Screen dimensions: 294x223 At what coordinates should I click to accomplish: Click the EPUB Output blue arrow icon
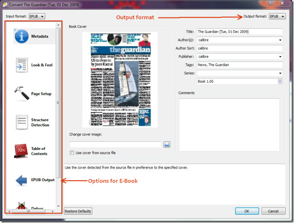21,181
